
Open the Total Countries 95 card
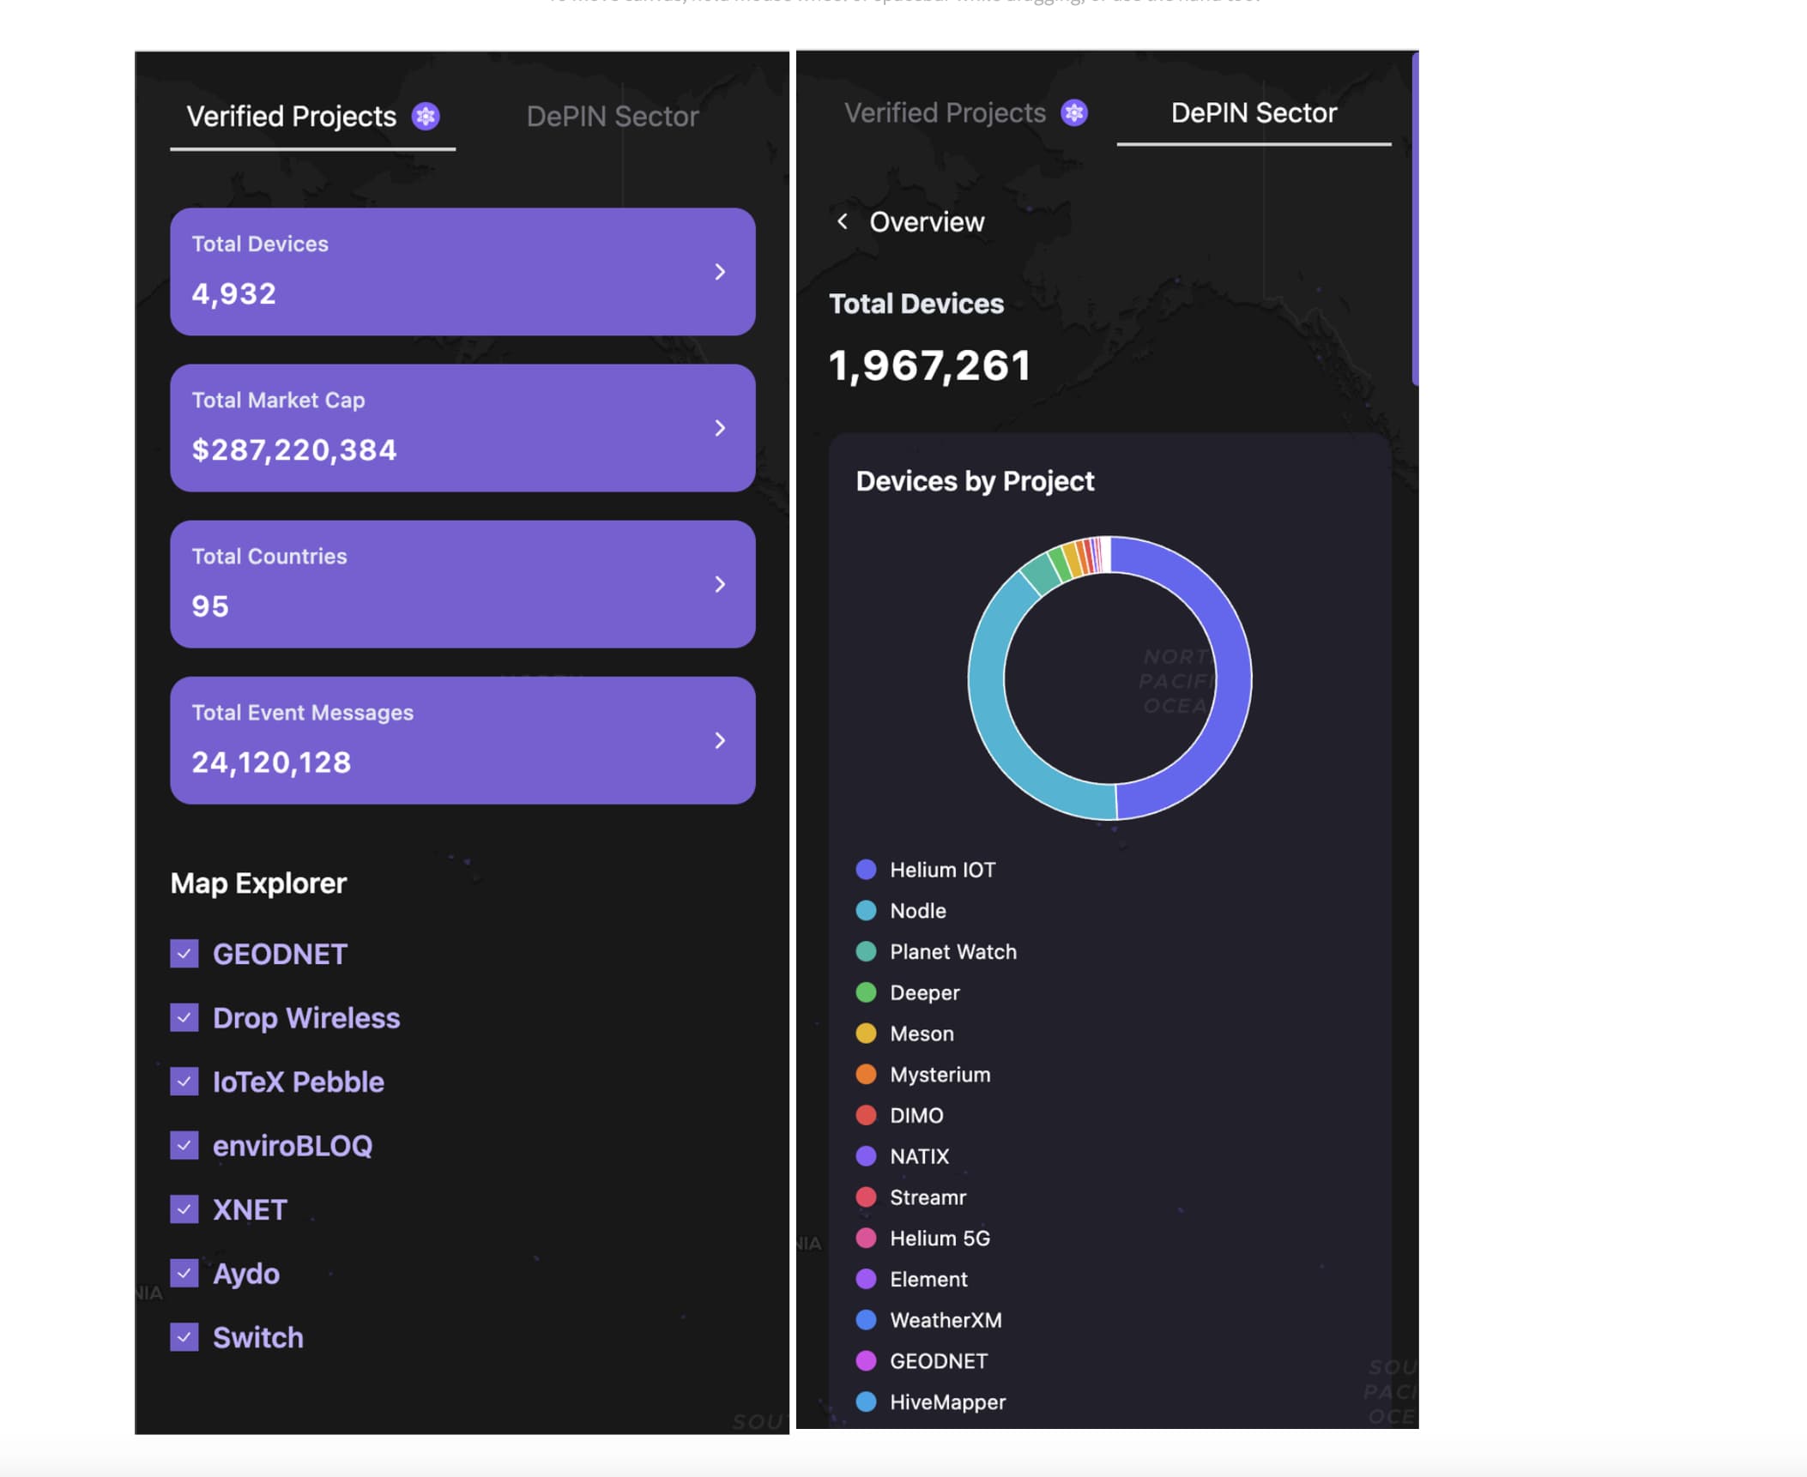(x=462, y=584)
